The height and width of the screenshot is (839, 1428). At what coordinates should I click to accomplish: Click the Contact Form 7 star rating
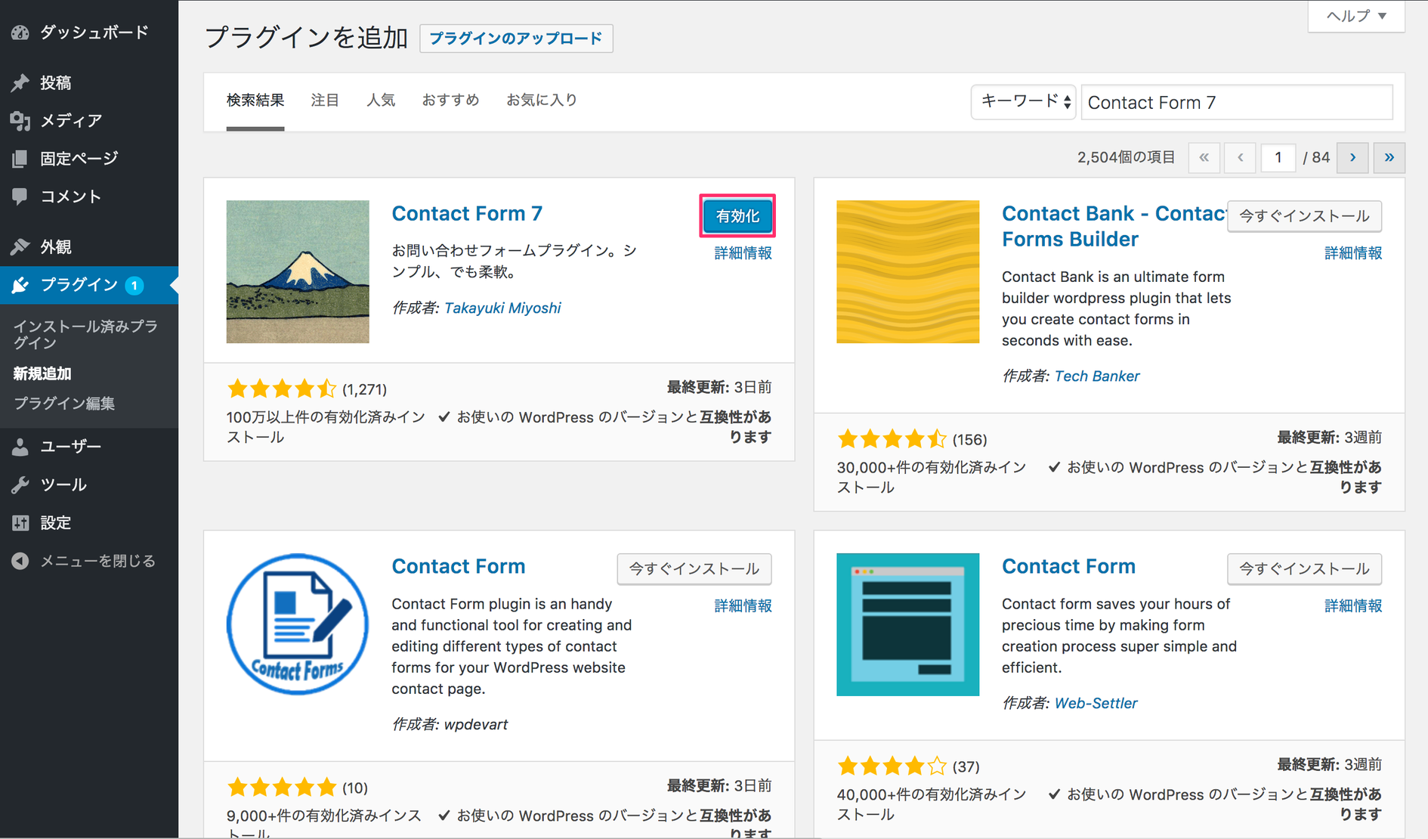(281, 389)
